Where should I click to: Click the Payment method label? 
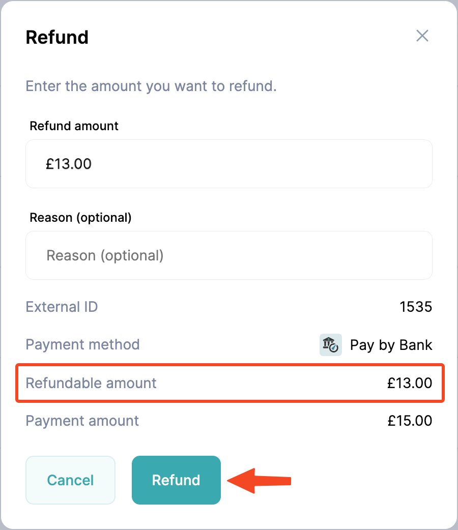pos(82,344)
